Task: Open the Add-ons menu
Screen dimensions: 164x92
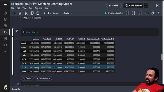Action: click(x=38, y=8)
